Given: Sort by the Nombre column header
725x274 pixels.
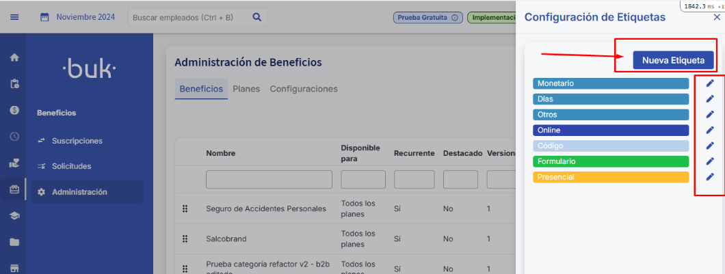Looking at the screenshot, I should pos(220,154).
